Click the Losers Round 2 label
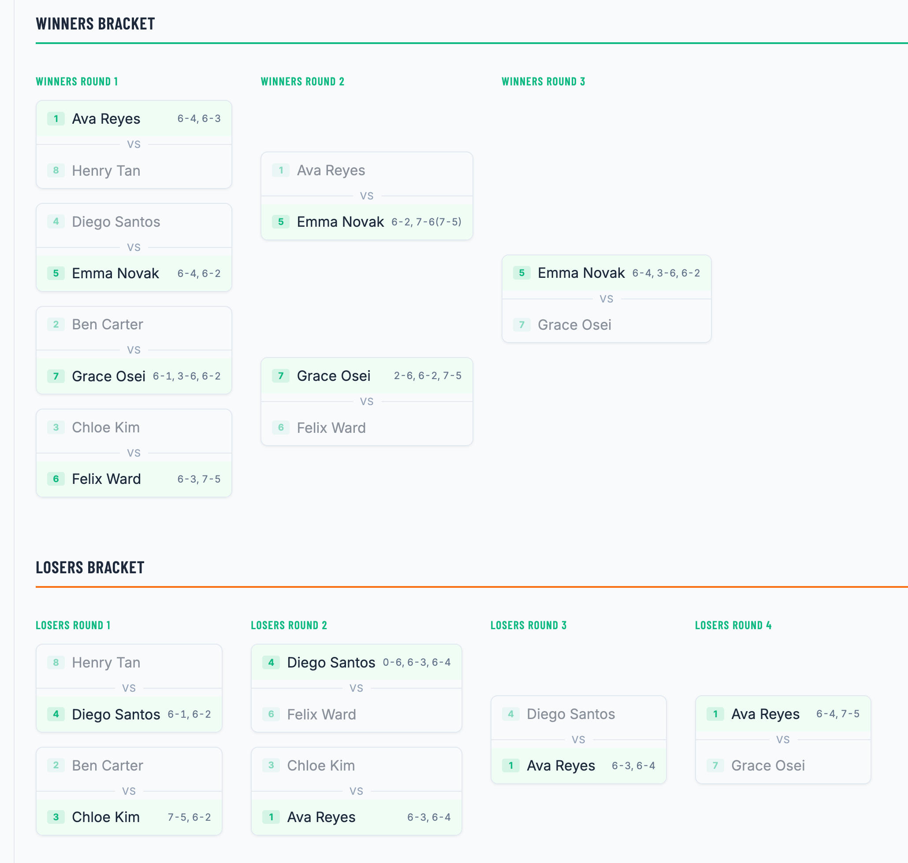The width and height of the screenshot is (908, 863). 289,625
